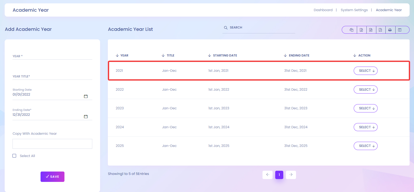Sort by YEAR column
Image resolution: width=414 pixels, height=192 pixels.
click(x=122, y=55)
